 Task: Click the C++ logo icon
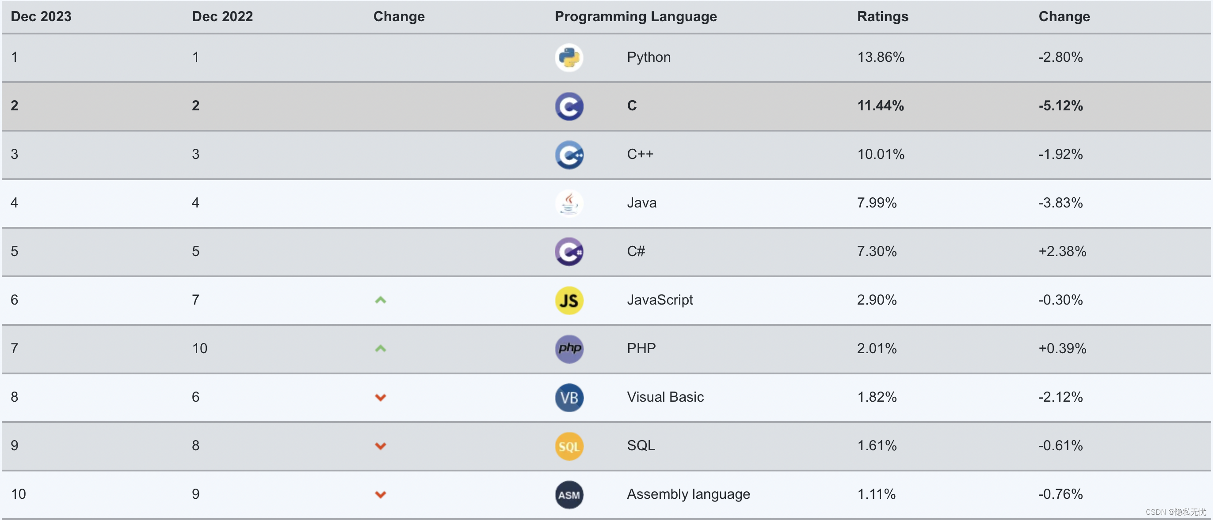(x=569, y=154)
